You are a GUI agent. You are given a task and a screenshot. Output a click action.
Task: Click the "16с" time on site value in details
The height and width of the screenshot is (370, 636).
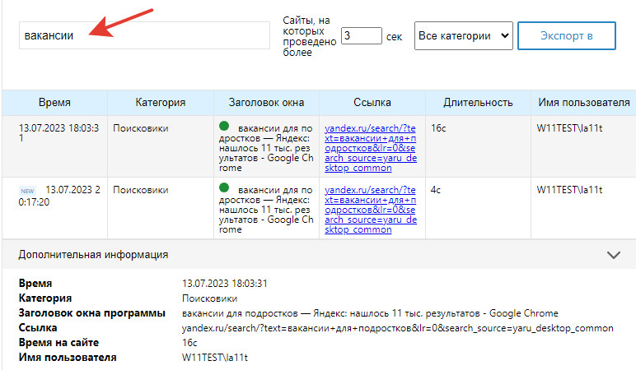point(189,343)
